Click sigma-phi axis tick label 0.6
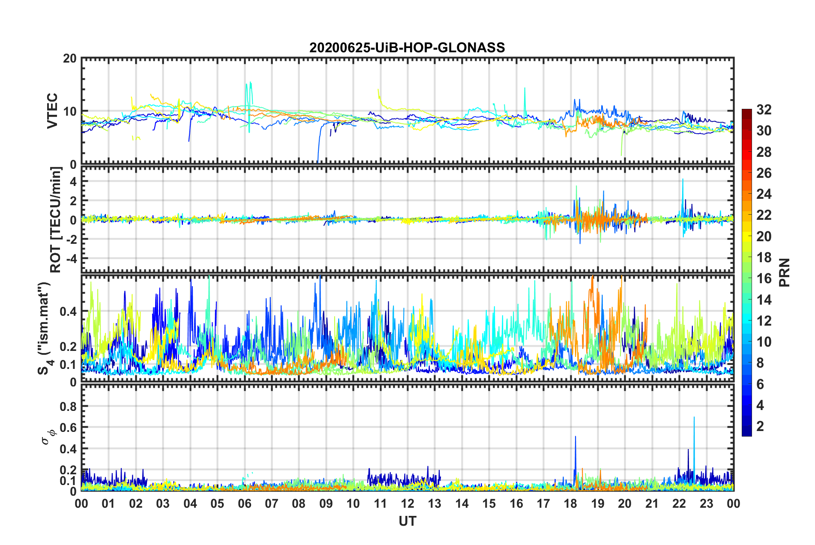The height and width of the screenshot is (545, 815). click(x=69, y=428)
